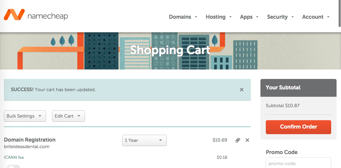The width and height of the screenshot is (341, 168).
Task: Change the 1 Year registration duration
Action: pyautogui.click(x=144, y=140)
